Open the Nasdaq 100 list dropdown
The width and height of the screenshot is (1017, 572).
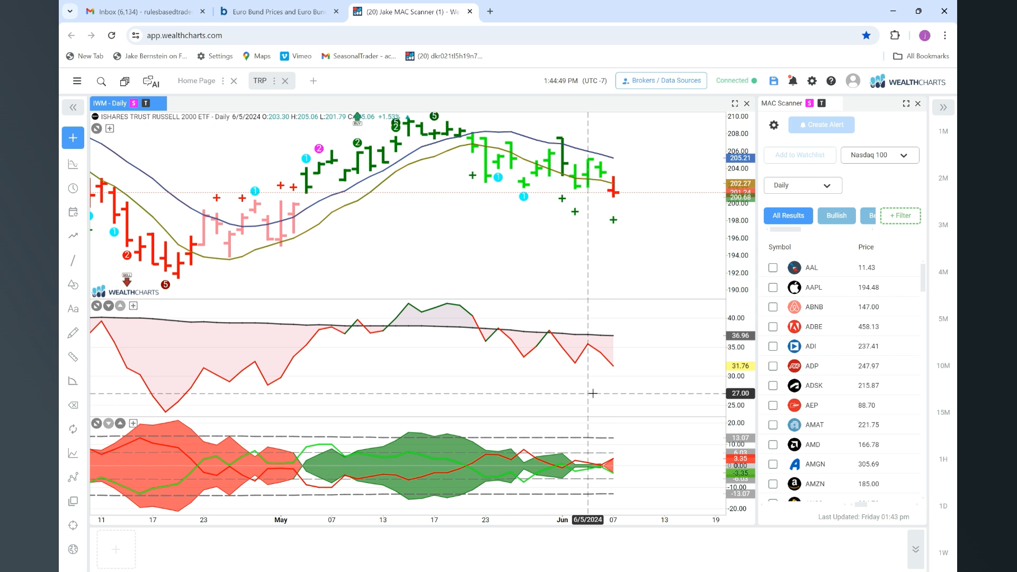coord(879,155)
